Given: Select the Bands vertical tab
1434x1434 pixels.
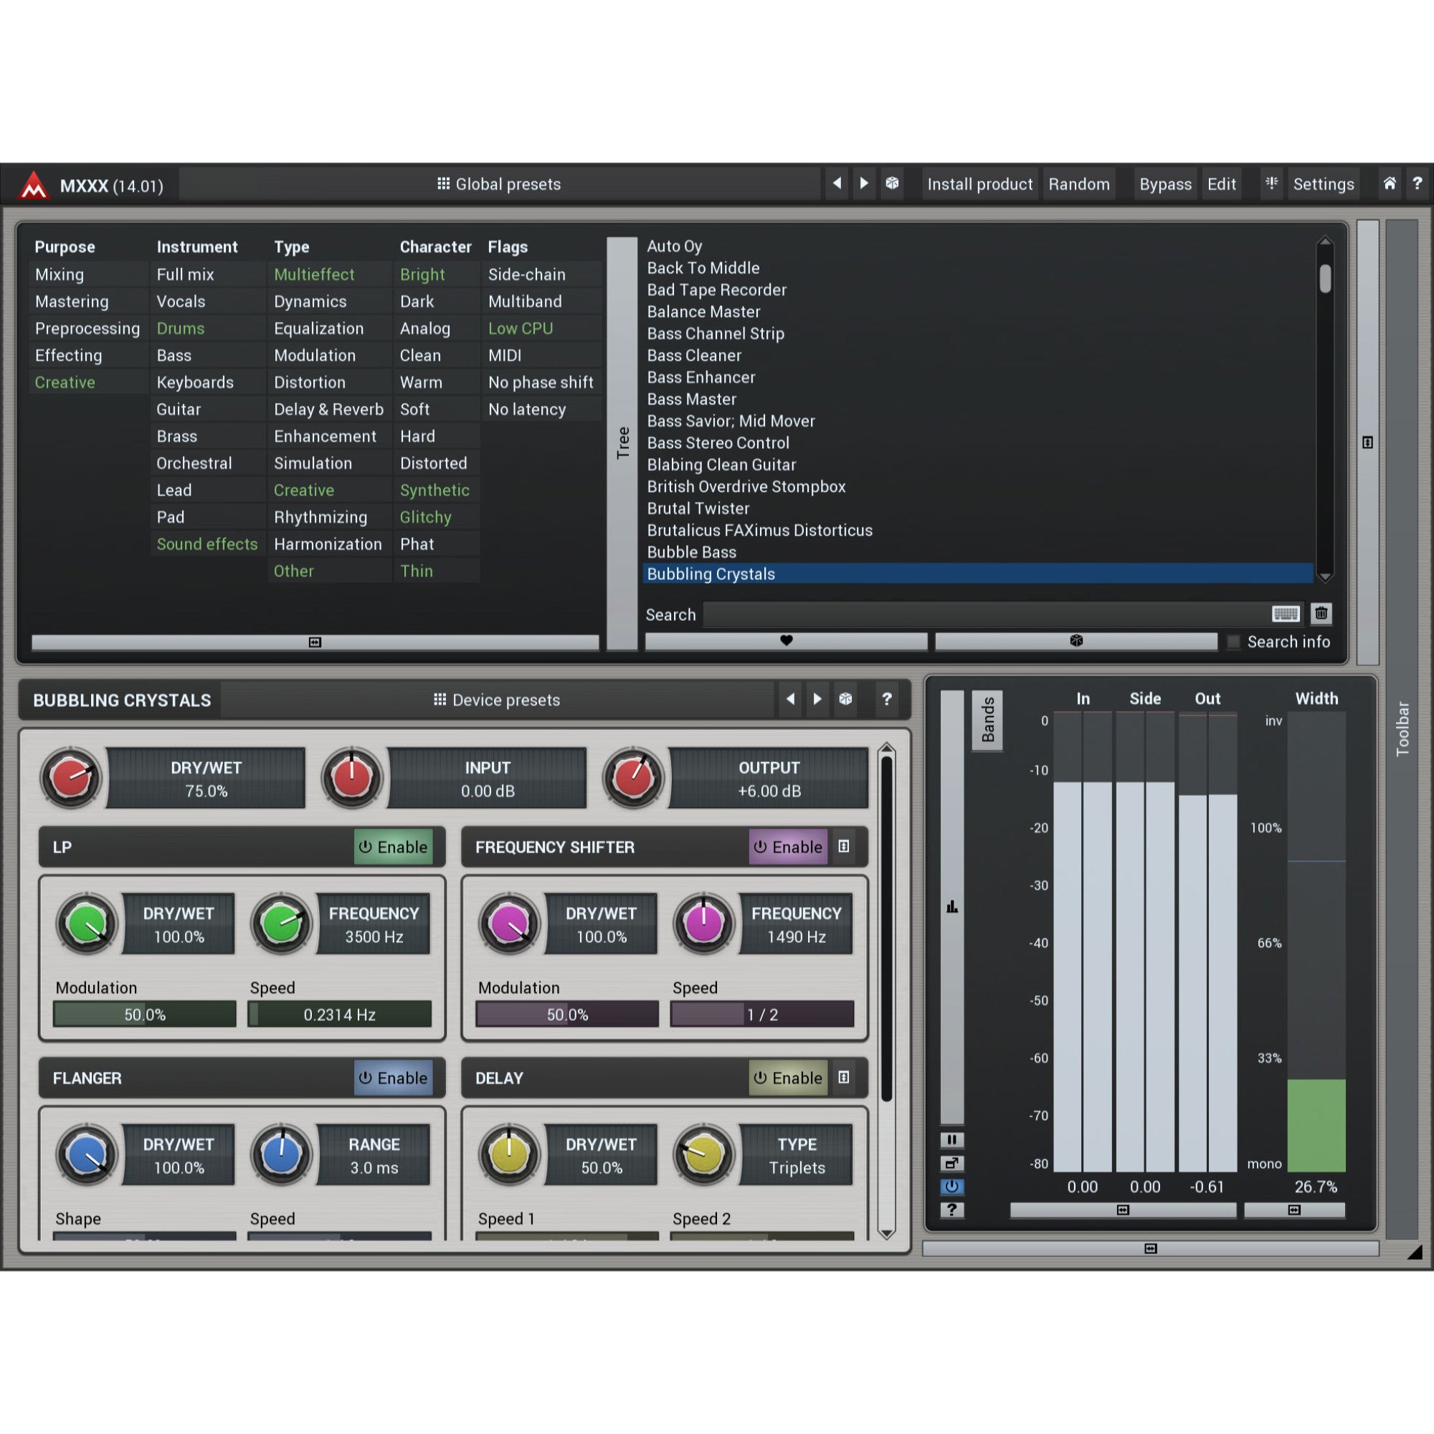Looking at the screenshot, I should 987,720.
